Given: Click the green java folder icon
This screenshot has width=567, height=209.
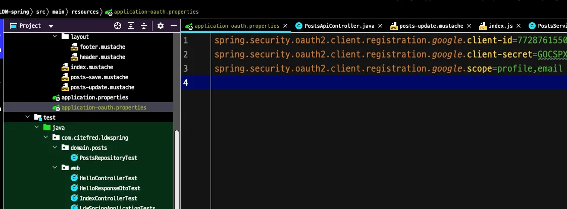Looking at the screenshot, I should coord(47,127).
